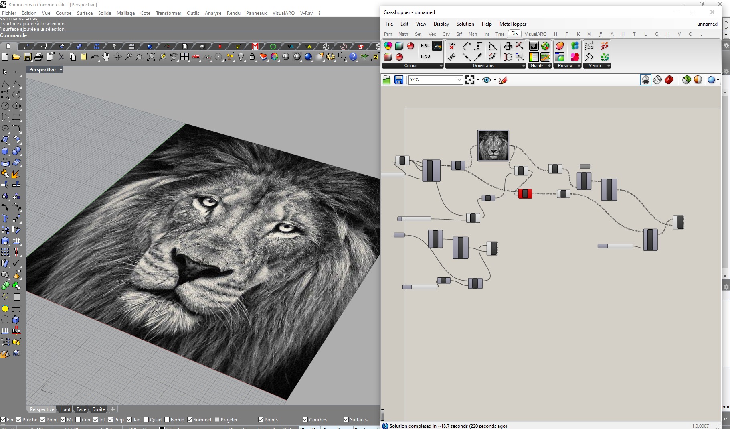Click the Grasshopper save file icon
Image resolution: width=730 pixels, height=429 pixels.
click(x=398, y=80)
